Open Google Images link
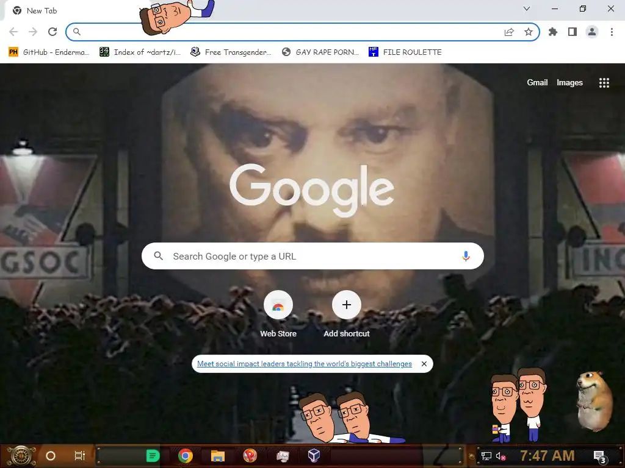 (x=569, y=82)
